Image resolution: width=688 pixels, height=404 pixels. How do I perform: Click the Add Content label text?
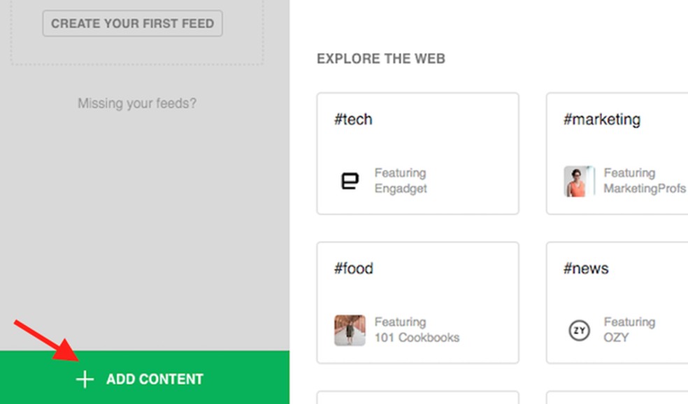click(x=155, y=380)
